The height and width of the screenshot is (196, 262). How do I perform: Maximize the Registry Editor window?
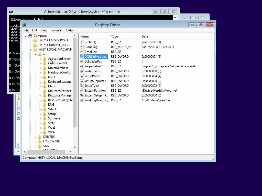pyautogui.click(x=201, y=25)
